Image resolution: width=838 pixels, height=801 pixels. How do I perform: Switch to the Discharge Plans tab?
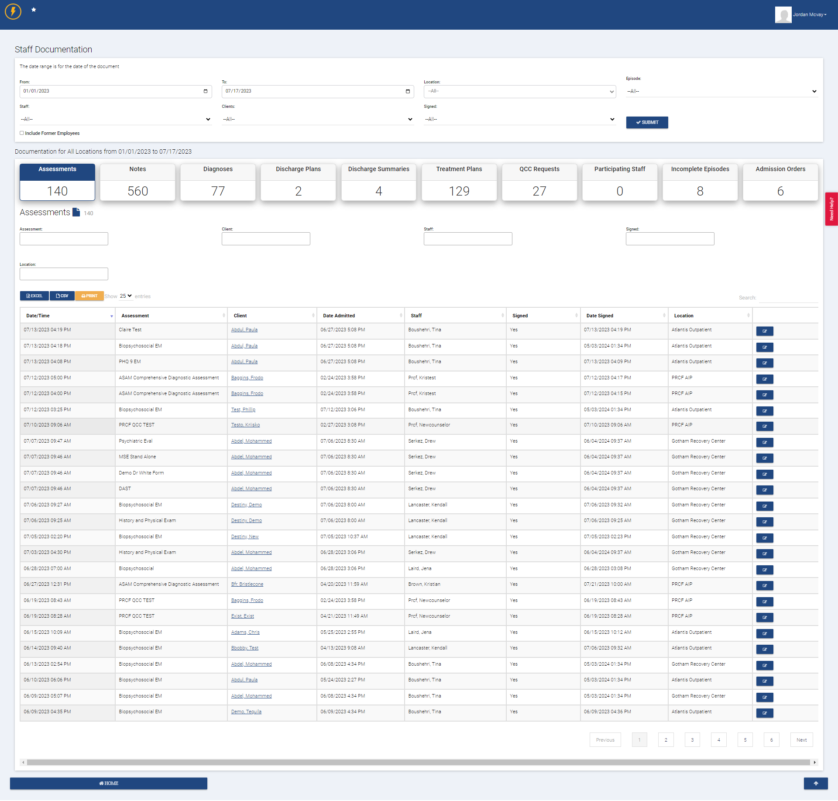tap(298, 182)
